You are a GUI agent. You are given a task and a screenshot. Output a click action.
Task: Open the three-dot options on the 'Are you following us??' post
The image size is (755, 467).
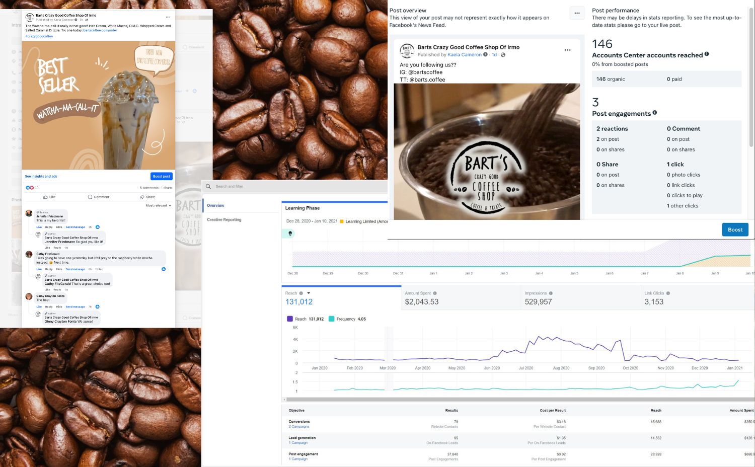click(567, 50)
